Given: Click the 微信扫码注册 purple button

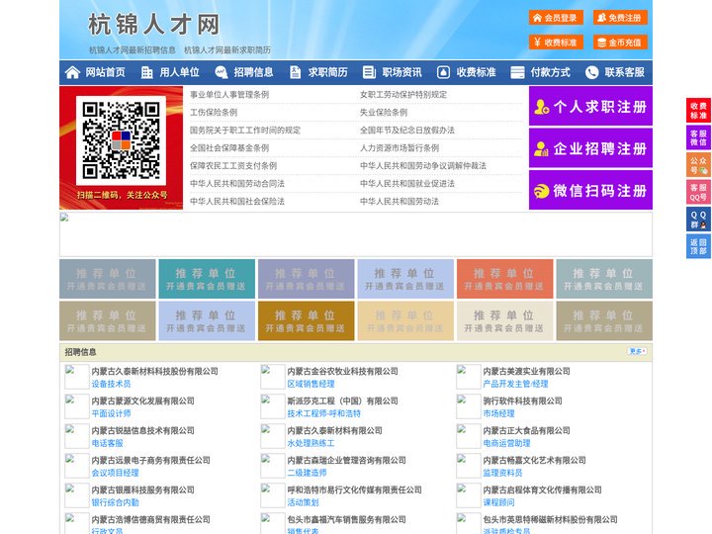Looking at the screenshot, I should (590, 190).
